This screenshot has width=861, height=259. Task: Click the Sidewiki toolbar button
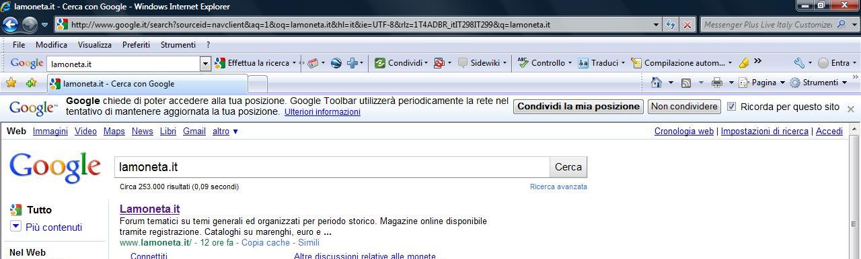pos(482,63)
